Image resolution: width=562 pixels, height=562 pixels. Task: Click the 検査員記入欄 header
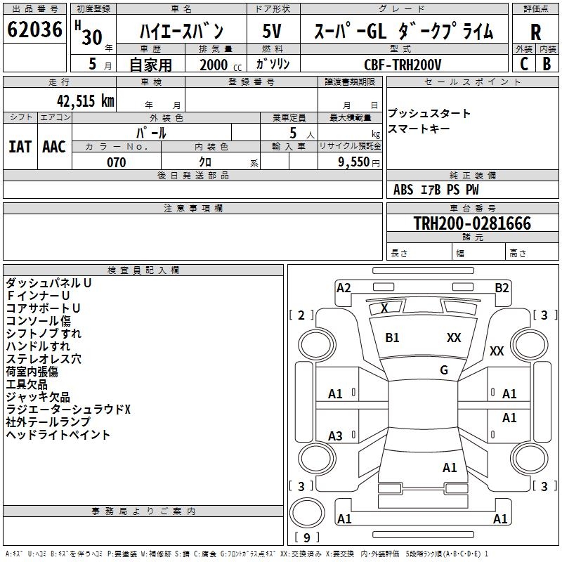[x=143, y=270]
